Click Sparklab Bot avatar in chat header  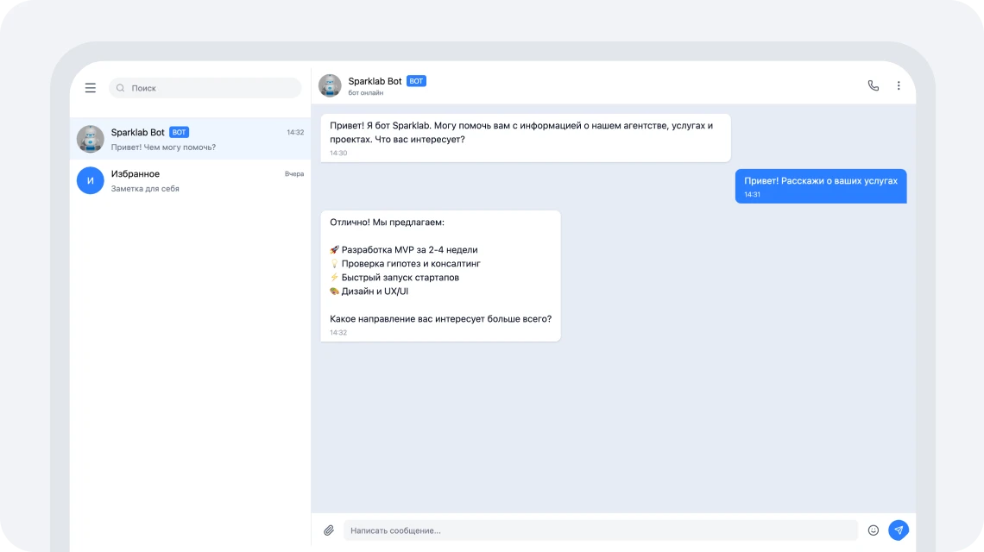330,85
